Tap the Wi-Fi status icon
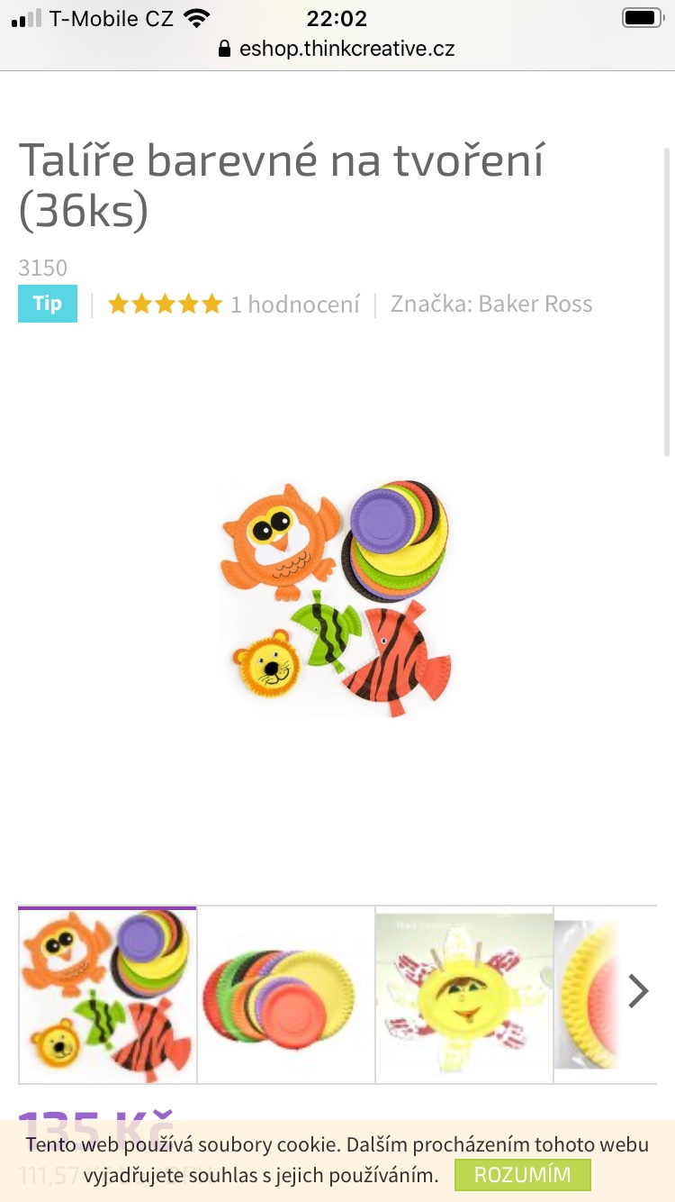 pos(195,18)
